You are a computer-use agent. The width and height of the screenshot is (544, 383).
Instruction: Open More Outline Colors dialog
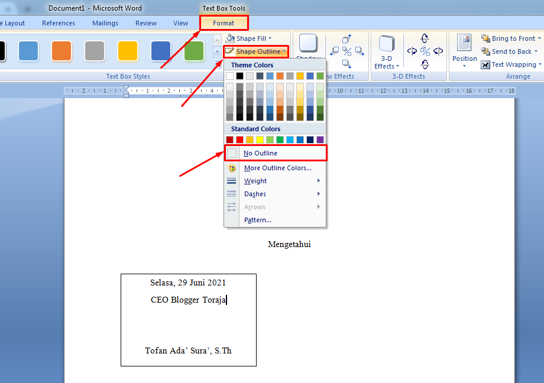point(277,168)
